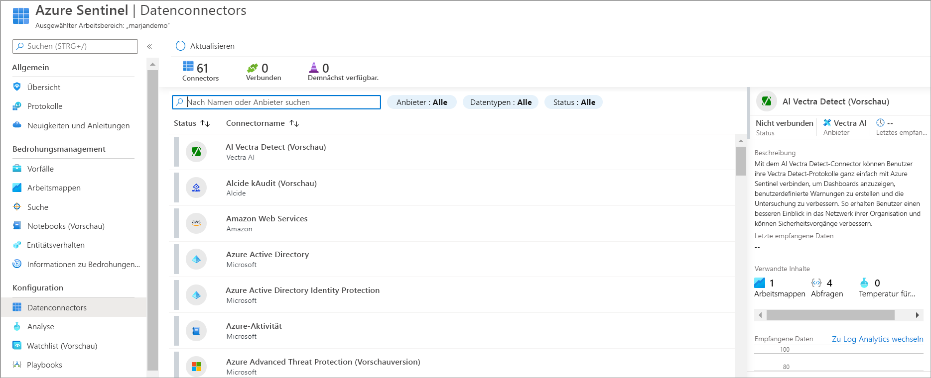
Task: Click the Suchen (STRG+/) search field
Action: click(75, 46)
